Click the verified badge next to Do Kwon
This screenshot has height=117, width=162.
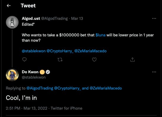tap(48, 72)
